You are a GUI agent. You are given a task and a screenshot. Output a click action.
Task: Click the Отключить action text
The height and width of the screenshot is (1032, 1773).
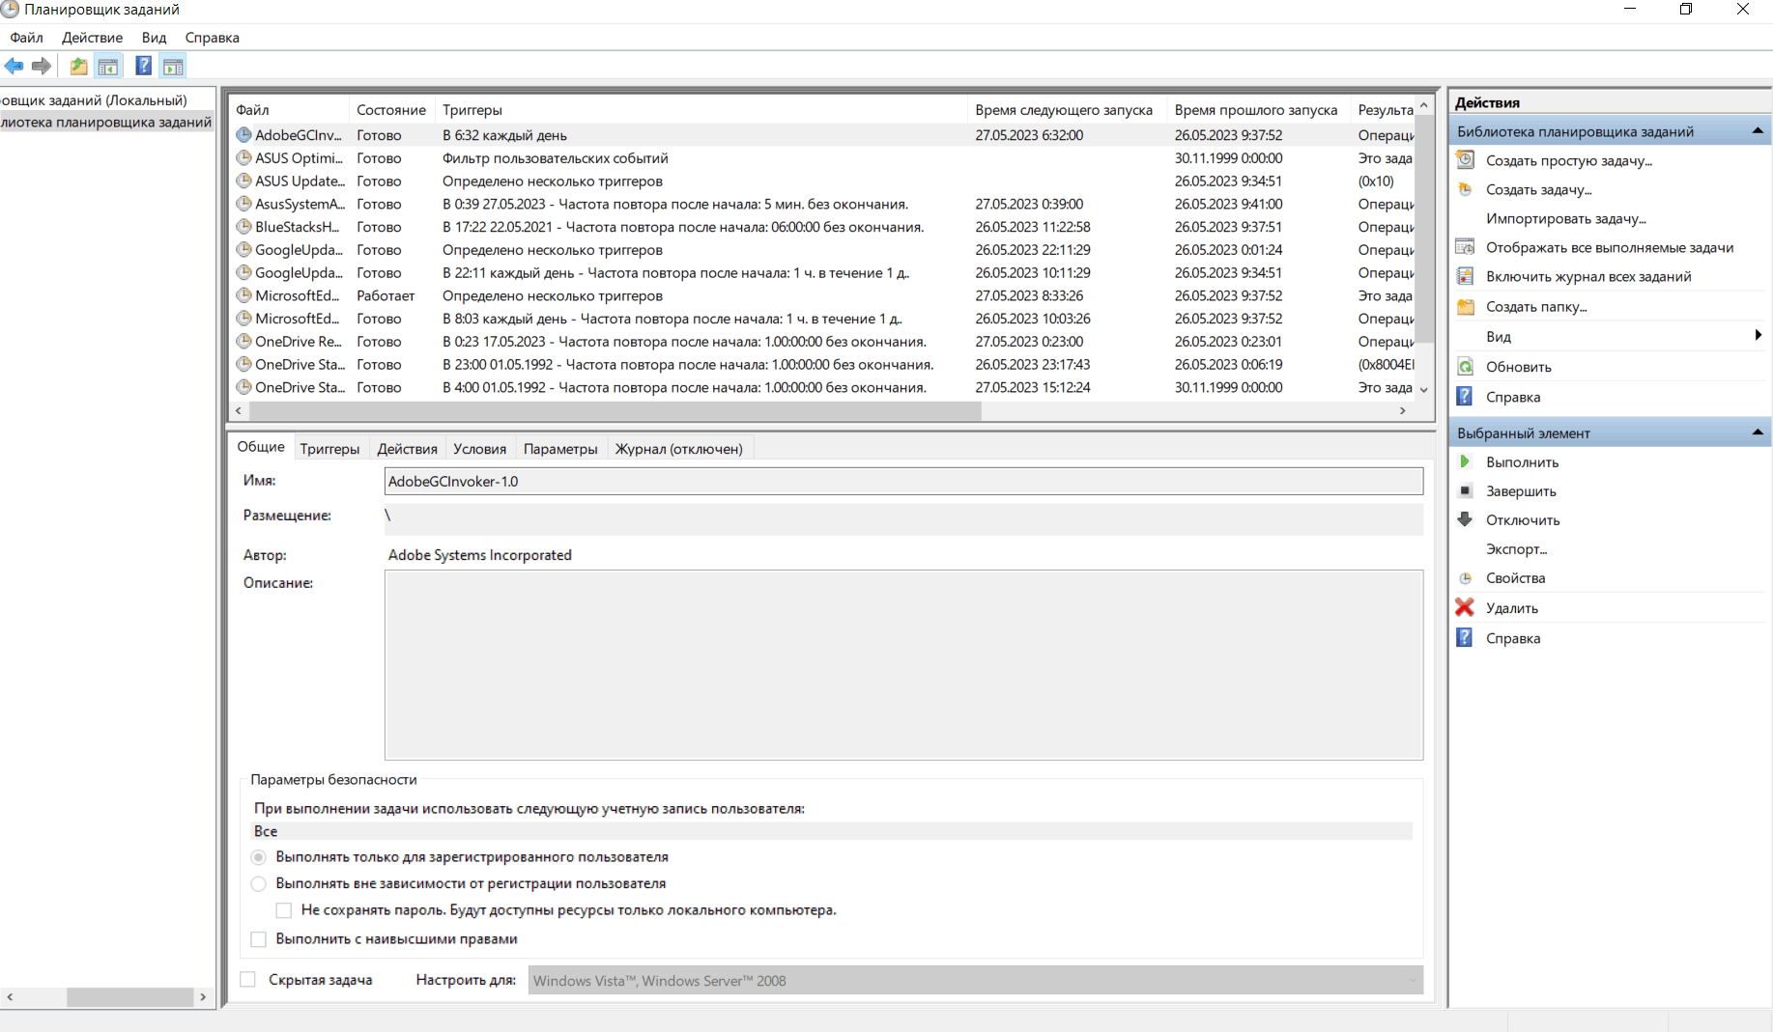click(1523, 519)
